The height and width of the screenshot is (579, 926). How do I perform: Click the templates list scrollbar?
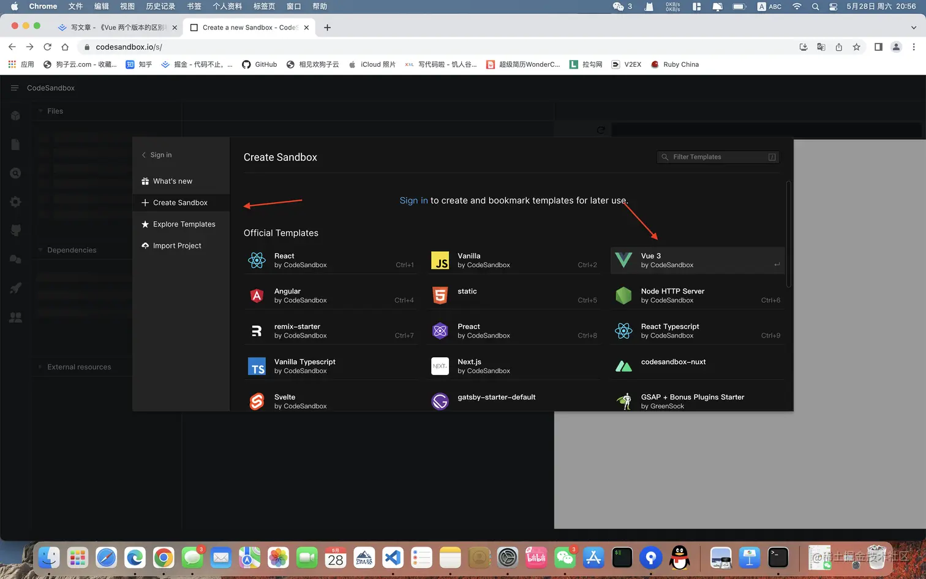[x=789, y=234]
